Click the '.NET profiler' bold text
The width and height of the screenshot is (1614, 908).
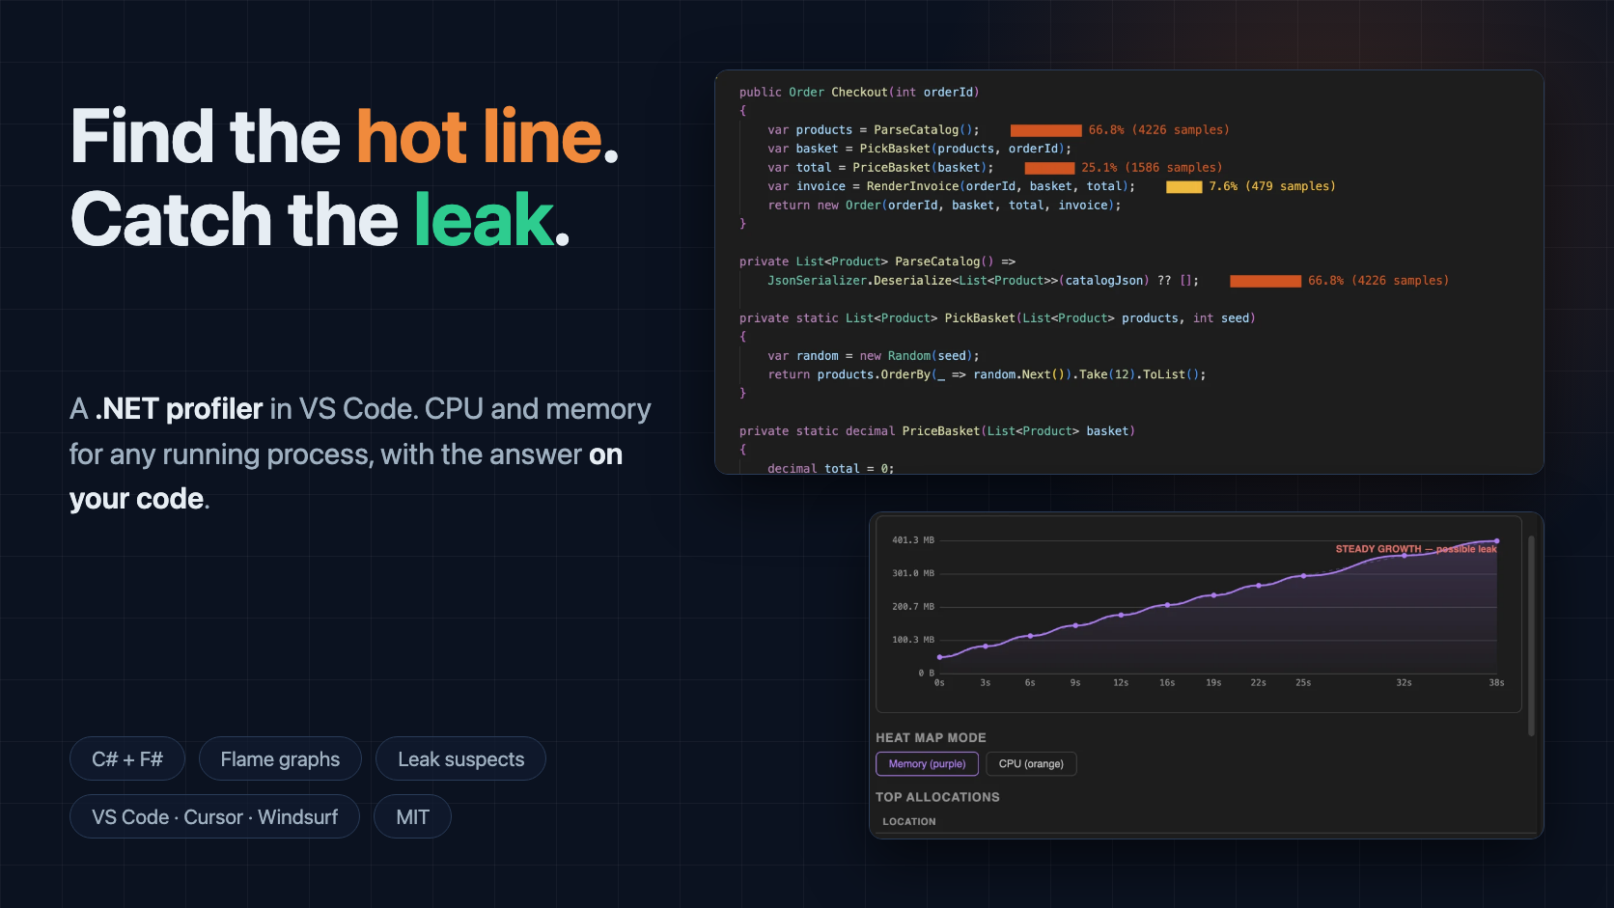[x=179, y=409]
